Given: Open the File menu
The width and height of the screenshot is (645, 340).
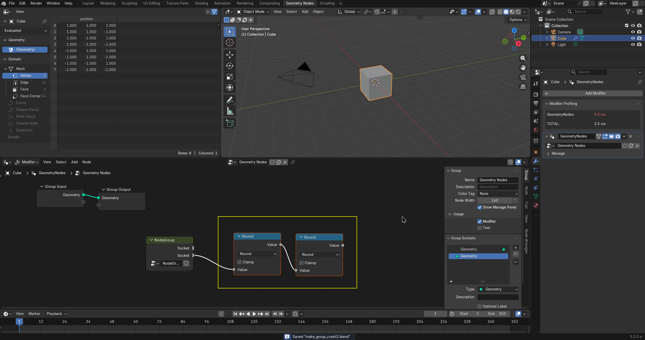Looking at the screenshot, I should [x=12, y=3].
